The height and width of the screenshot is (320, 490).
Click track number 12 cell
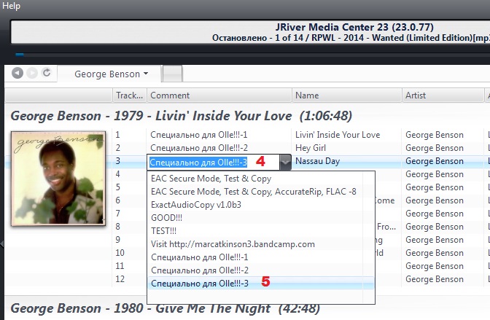120,279
